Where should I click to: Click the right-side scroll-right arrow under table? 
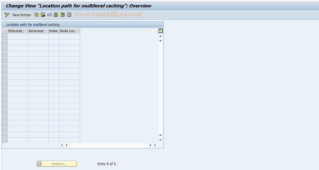click(x=155, y=145)
